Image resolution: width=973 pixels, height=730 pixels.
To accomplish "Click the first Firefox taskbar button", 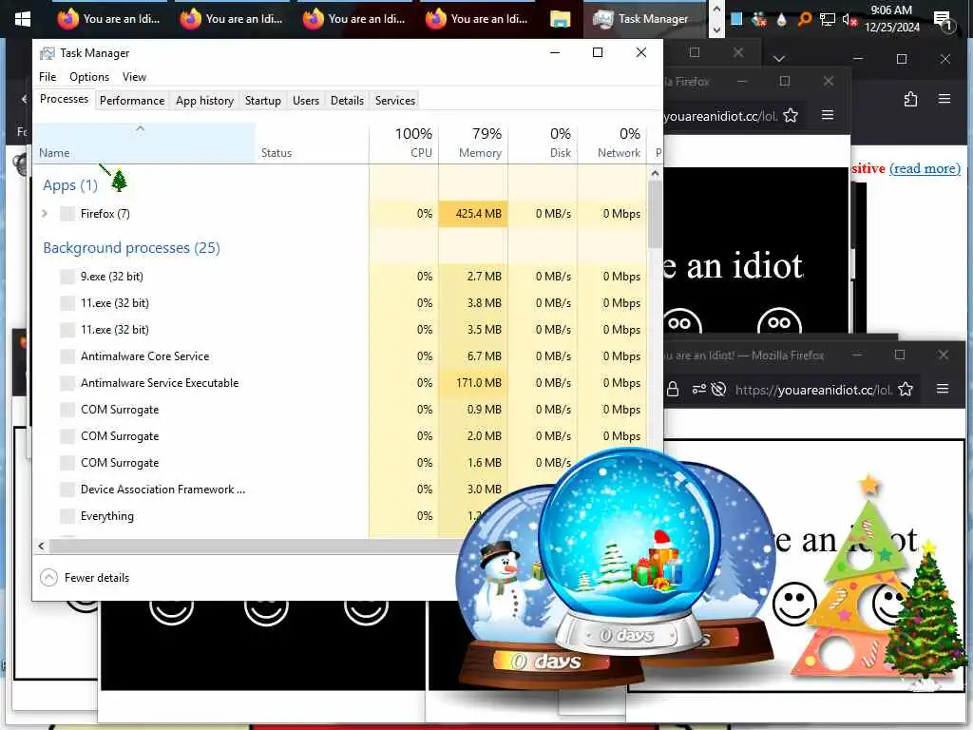I will click(x=108, y=19).
